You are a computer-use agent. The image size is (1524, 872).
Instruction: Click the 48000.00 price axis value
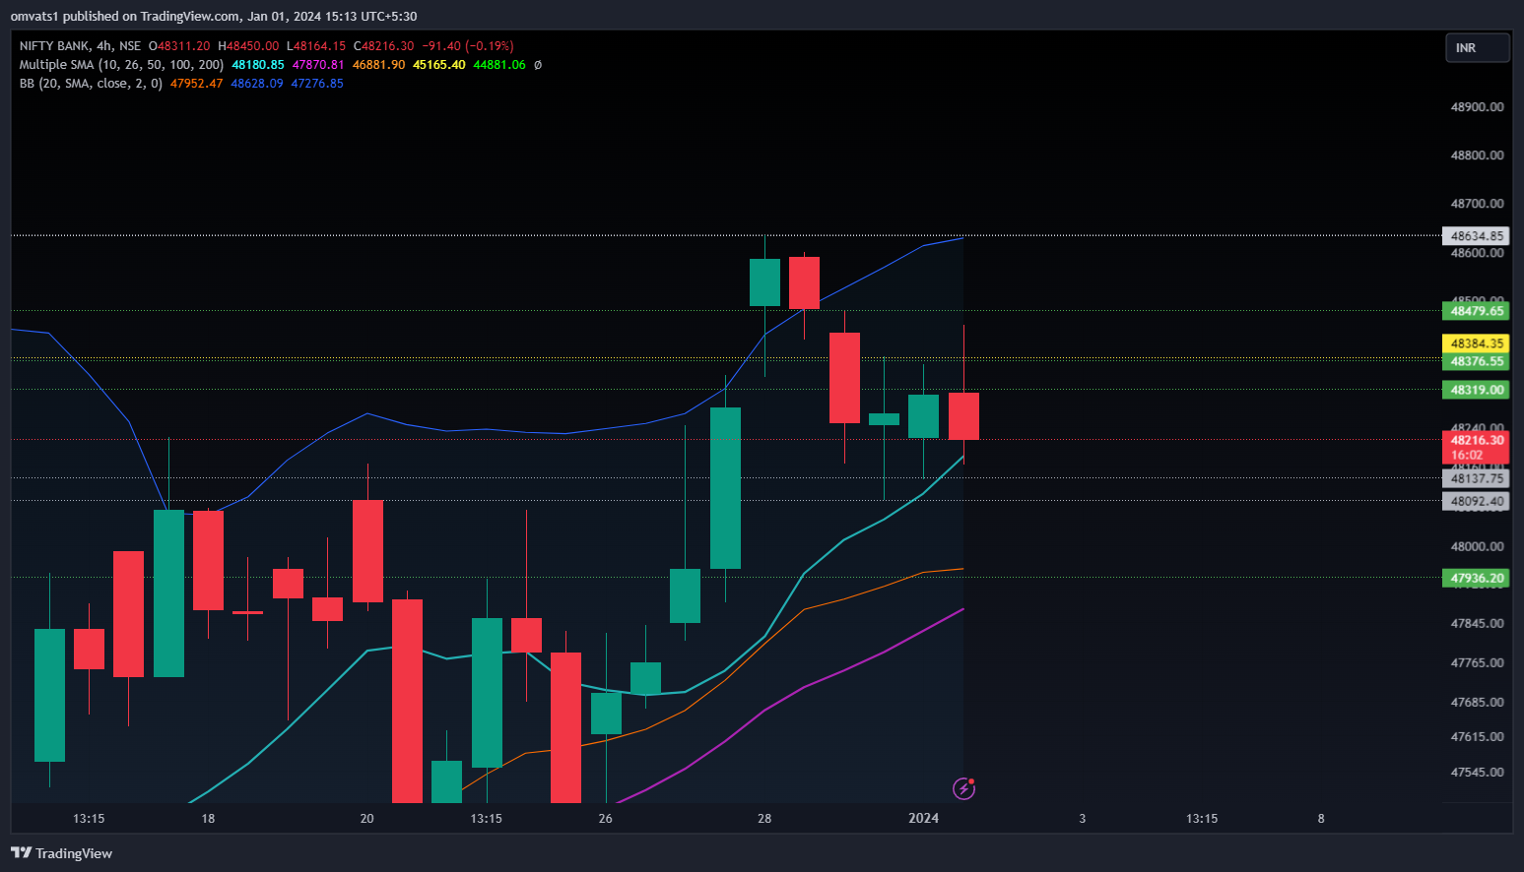pos(1477,547)
